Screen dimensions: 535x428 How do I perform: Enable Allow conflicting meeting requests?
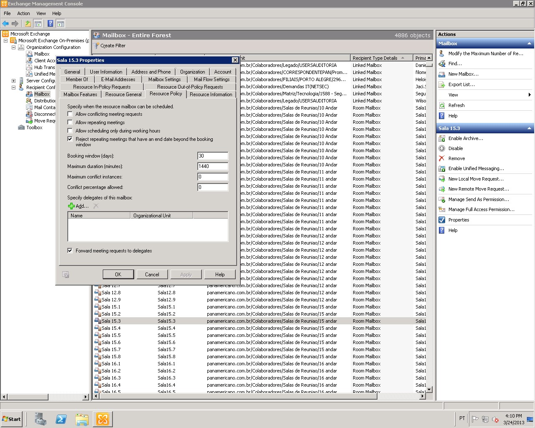coord(70,114)
